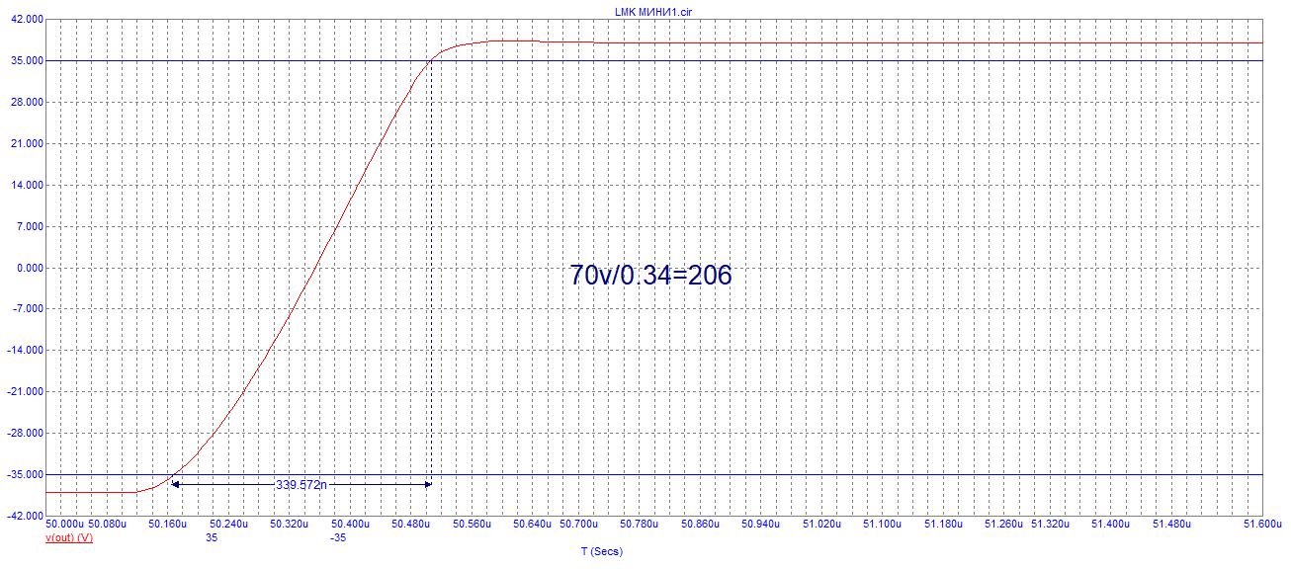Click the 21.000 positive Y-axis label
This screenshot has width=1291, height=569.
tap(28, 143)
